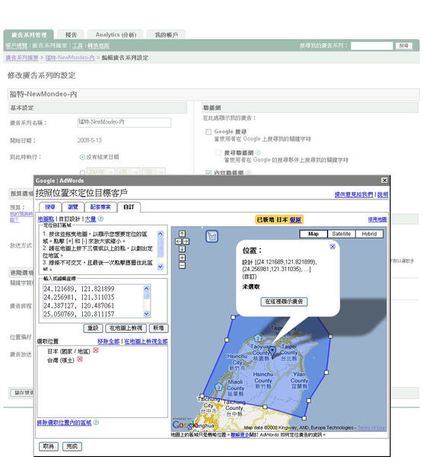Open the 報告 main tab
The height and width of the screenshot is (457, 423).
point(71,35)
